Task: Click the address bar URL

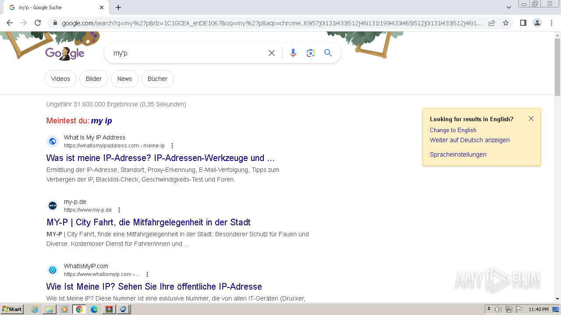Action: pyautogui.click(x=272, y=23)
